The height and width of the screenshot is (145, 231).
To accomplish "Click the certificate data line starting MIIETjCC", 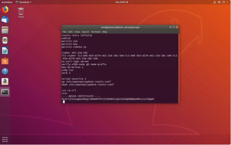I will click(x=108, y=99).
